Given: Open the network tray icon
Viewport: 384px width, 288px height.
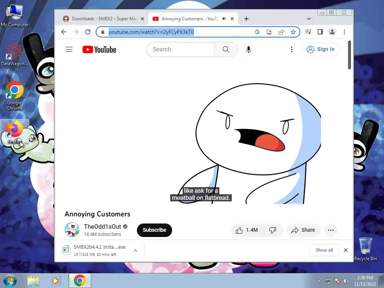Looking at the screenshot, I should (x=328, y=281).
